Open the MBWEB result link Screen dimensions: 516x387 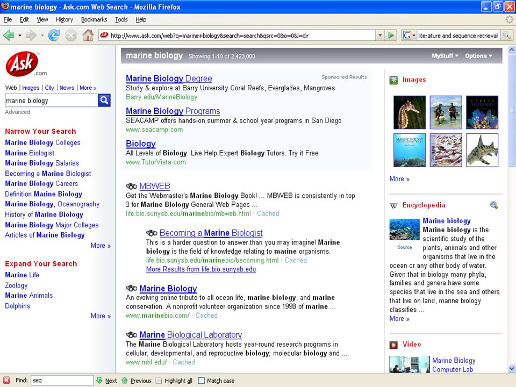pyautogui.click(x=155, y=187)
